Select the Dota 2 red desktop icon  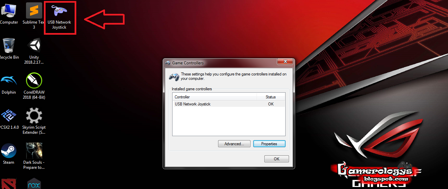(8, 184)
